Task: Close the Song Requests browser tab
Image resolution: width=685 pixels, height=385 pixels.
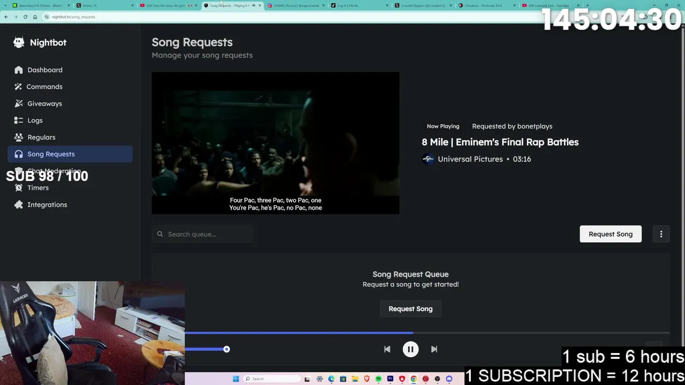Action: click(260, 5)
